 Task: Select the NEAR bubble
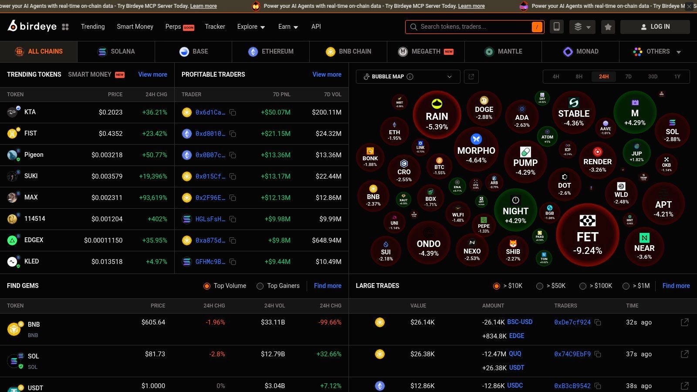click(x=644, y=246)
